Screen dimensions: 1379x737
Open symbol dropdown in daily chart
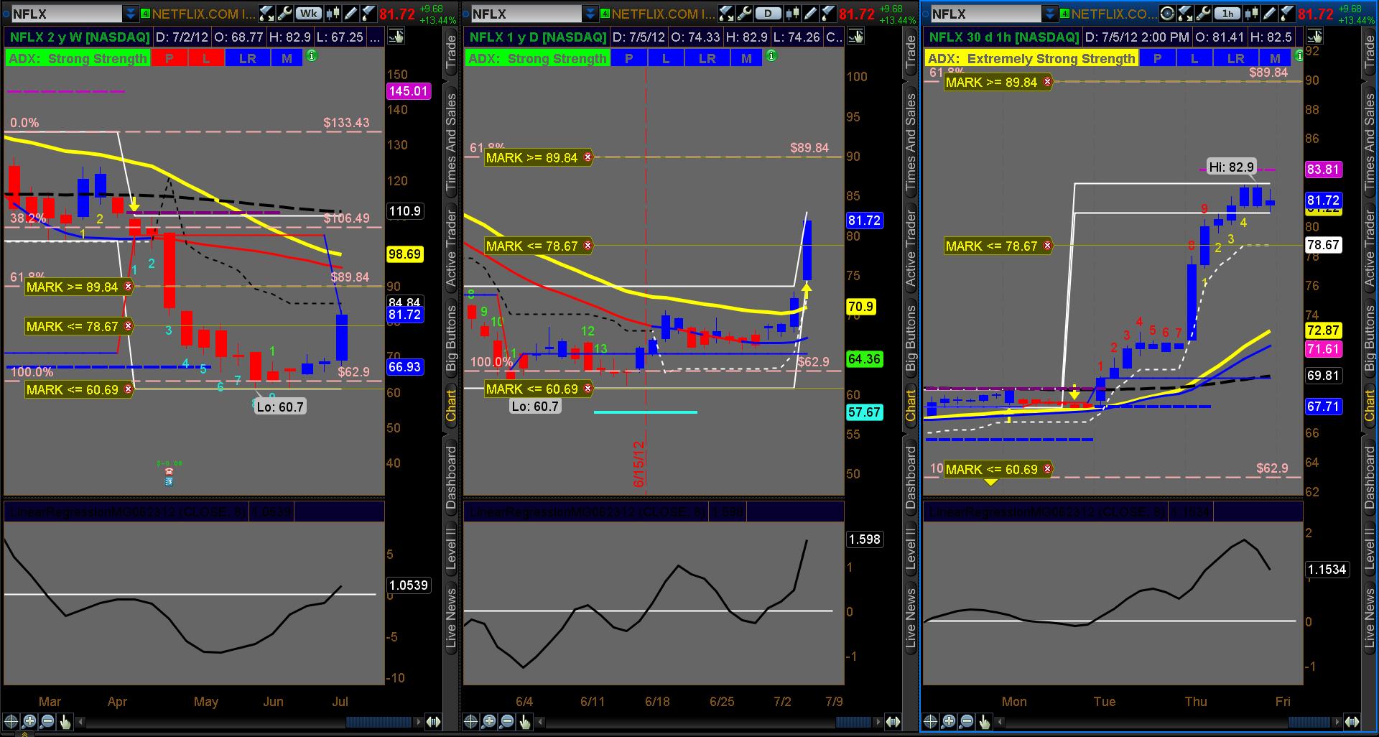pos(590,13)
